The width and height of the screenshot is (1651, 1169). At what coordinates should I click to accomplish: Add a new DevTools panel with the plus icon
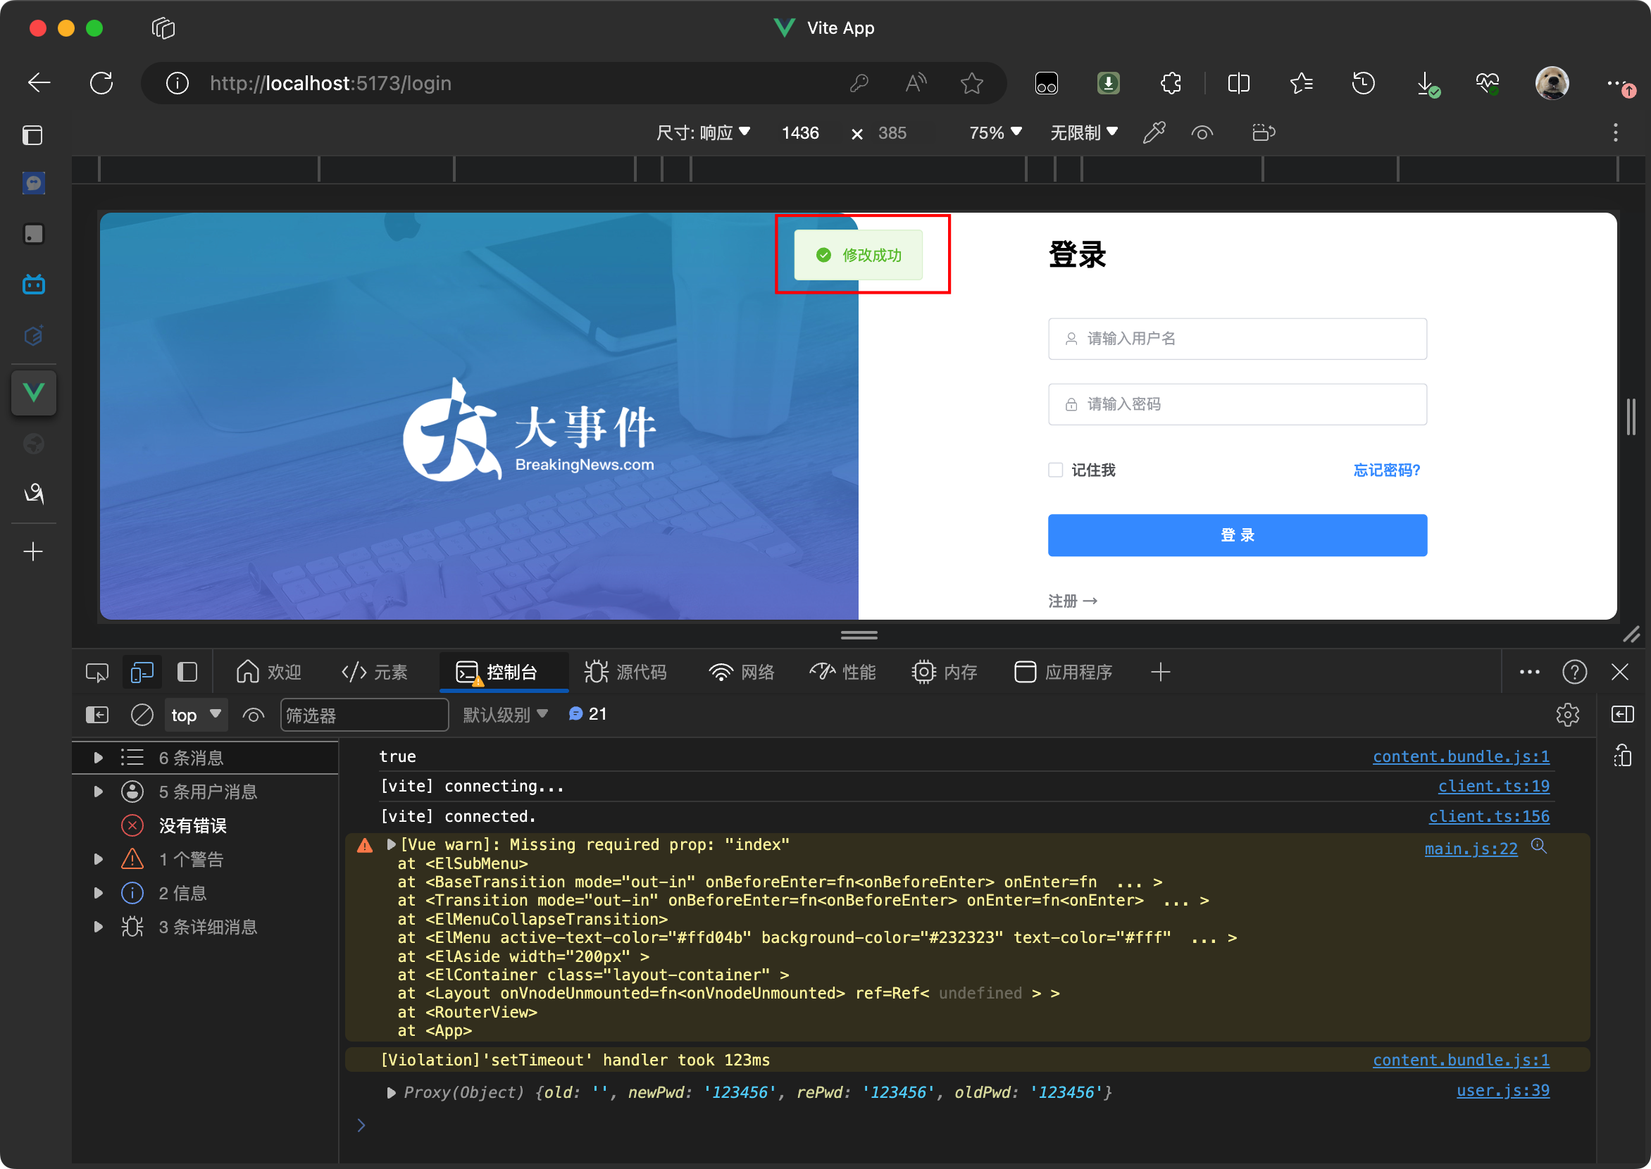1160,673
